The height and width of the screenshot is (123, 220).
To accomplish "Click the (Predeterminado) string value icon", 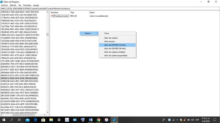I will click(52, 16).
